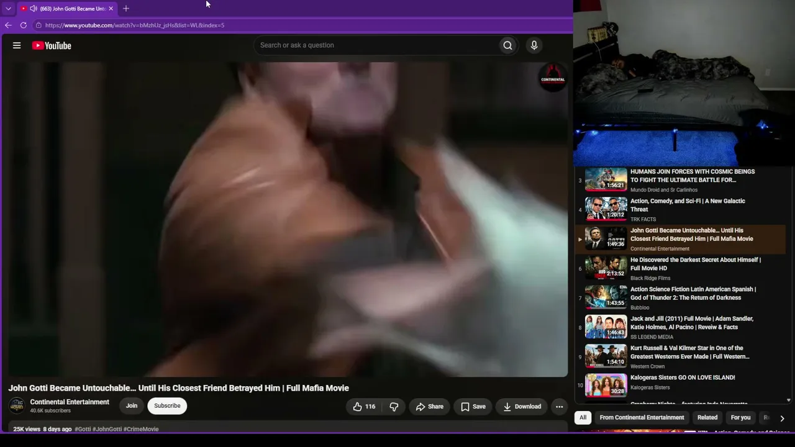This screenshot has width=795, height=447.
Task: Open God of Thunder 2 thumbnail
Action: point(606,297)
